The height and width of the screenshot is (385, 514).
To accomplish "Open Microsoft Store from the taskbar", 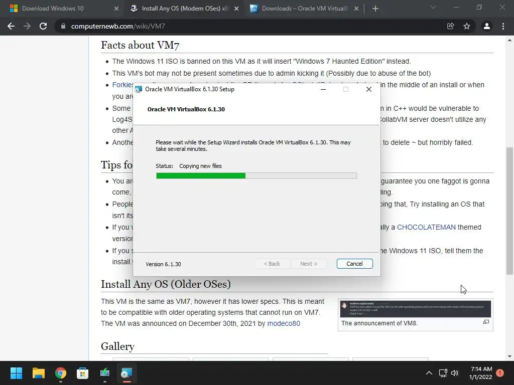I will coord(83,373).
